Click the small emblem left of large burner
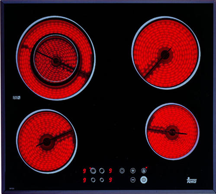Viewport: 216px width, 194px height. point(16,98)
